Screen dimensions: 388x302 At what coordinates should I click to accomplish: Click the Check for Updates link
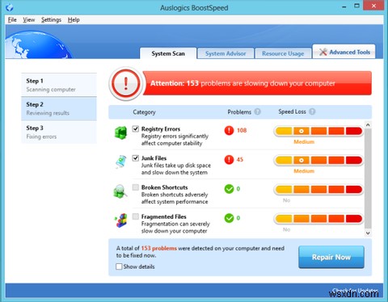[355, 291]
